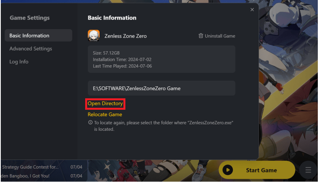Screen dimensions: 319x182
Task: Click the play icon on Start Game
Action: (x=228, y=170)
